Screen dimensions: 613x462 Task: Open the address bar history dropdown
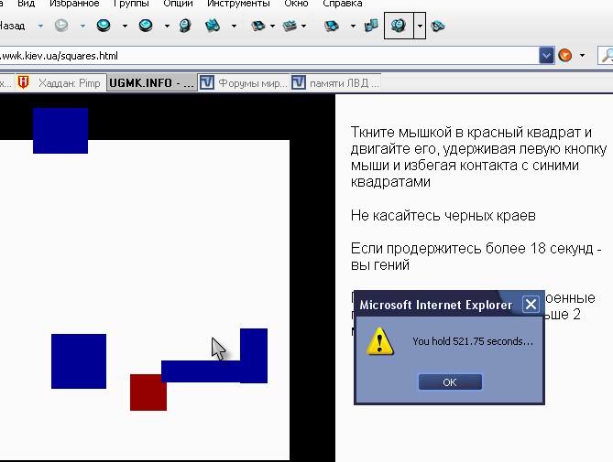547,56
